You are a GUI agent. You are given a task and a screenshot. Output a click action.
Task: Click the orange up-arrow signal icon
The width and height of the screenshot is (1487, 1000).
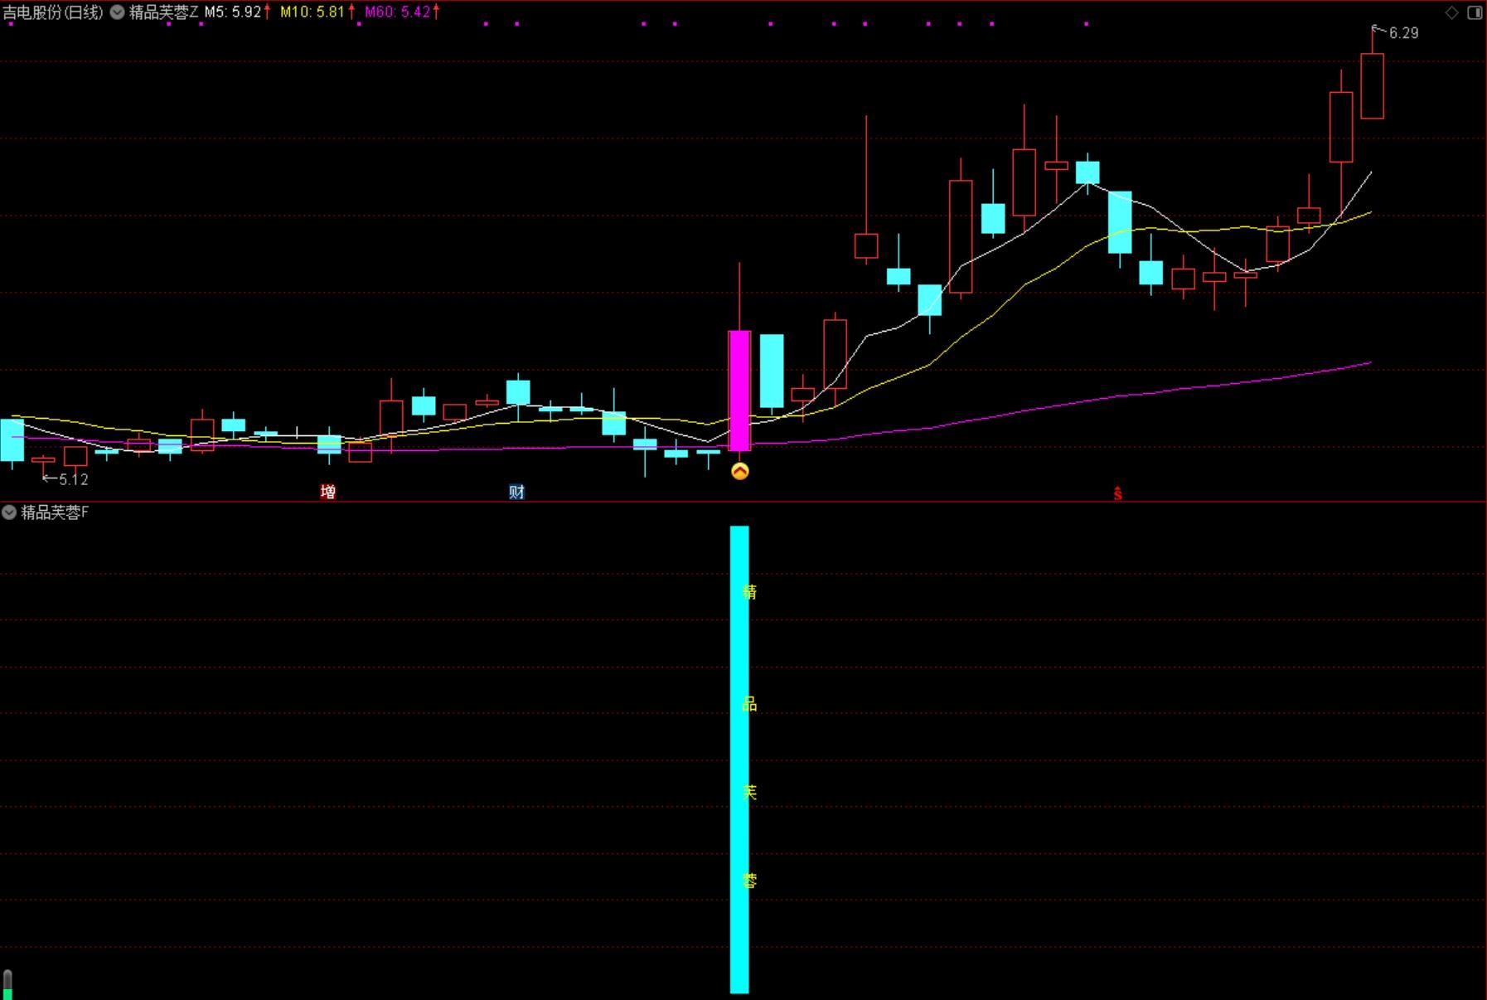point(740,471)
